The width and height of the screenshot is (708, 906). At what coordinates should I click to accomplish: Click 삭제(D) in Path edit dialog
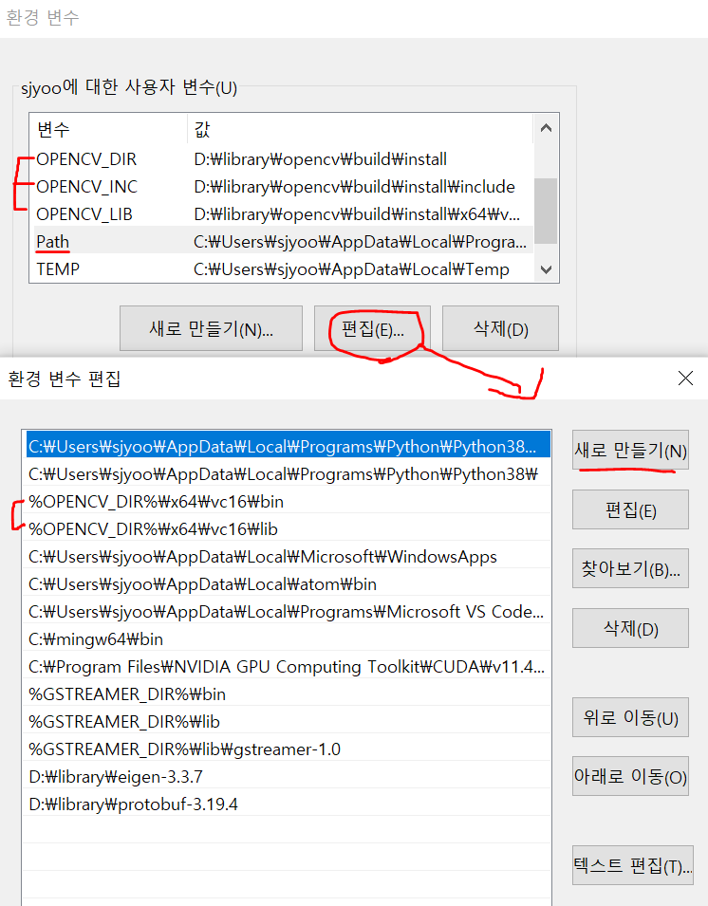click(630, 628)
